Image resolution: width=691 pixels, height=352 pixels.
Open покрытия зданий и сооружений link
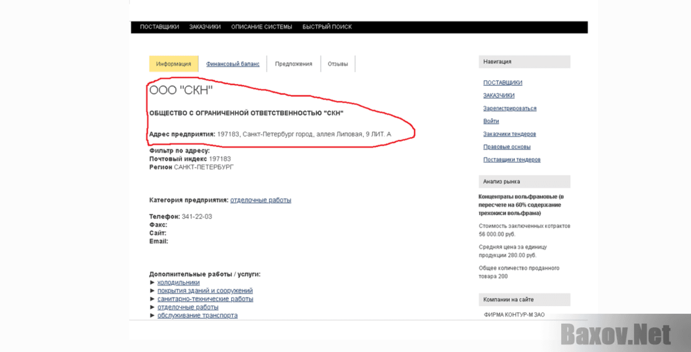(x=205, y=291)
